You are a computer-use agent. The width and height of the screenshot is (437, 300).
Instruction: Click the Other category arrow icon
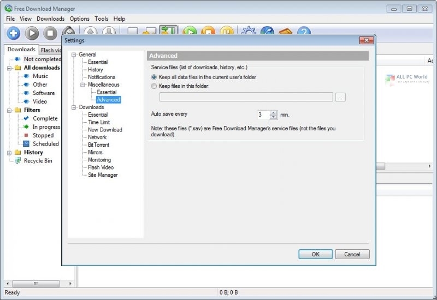26,85
